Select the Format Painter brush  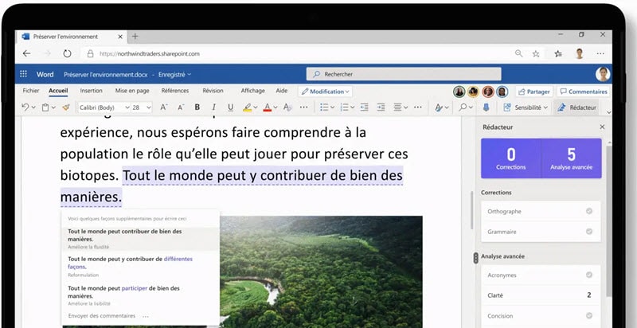[x=66, y=107]
